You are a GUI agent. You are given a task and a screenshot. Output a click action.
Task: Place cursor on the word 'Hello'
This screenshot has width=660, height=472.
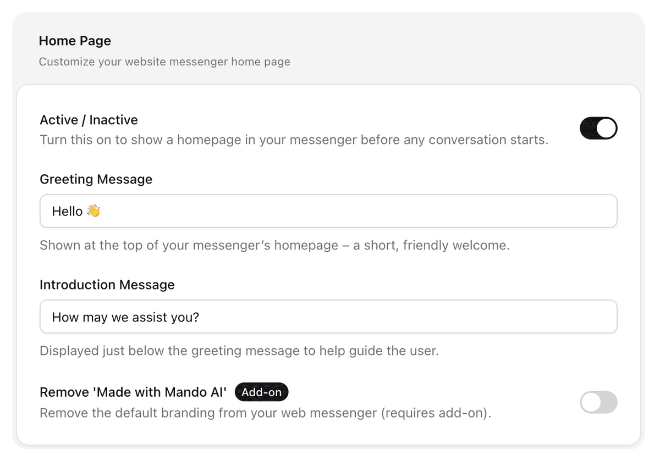[x=67, y=211]
